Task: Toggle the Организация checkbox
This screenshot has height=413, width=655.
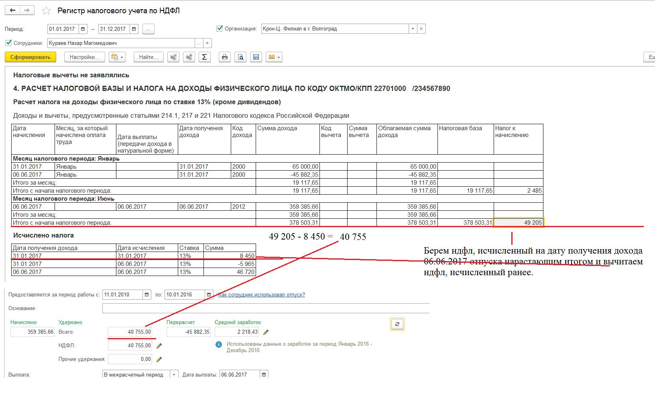Action: [220, 28]
